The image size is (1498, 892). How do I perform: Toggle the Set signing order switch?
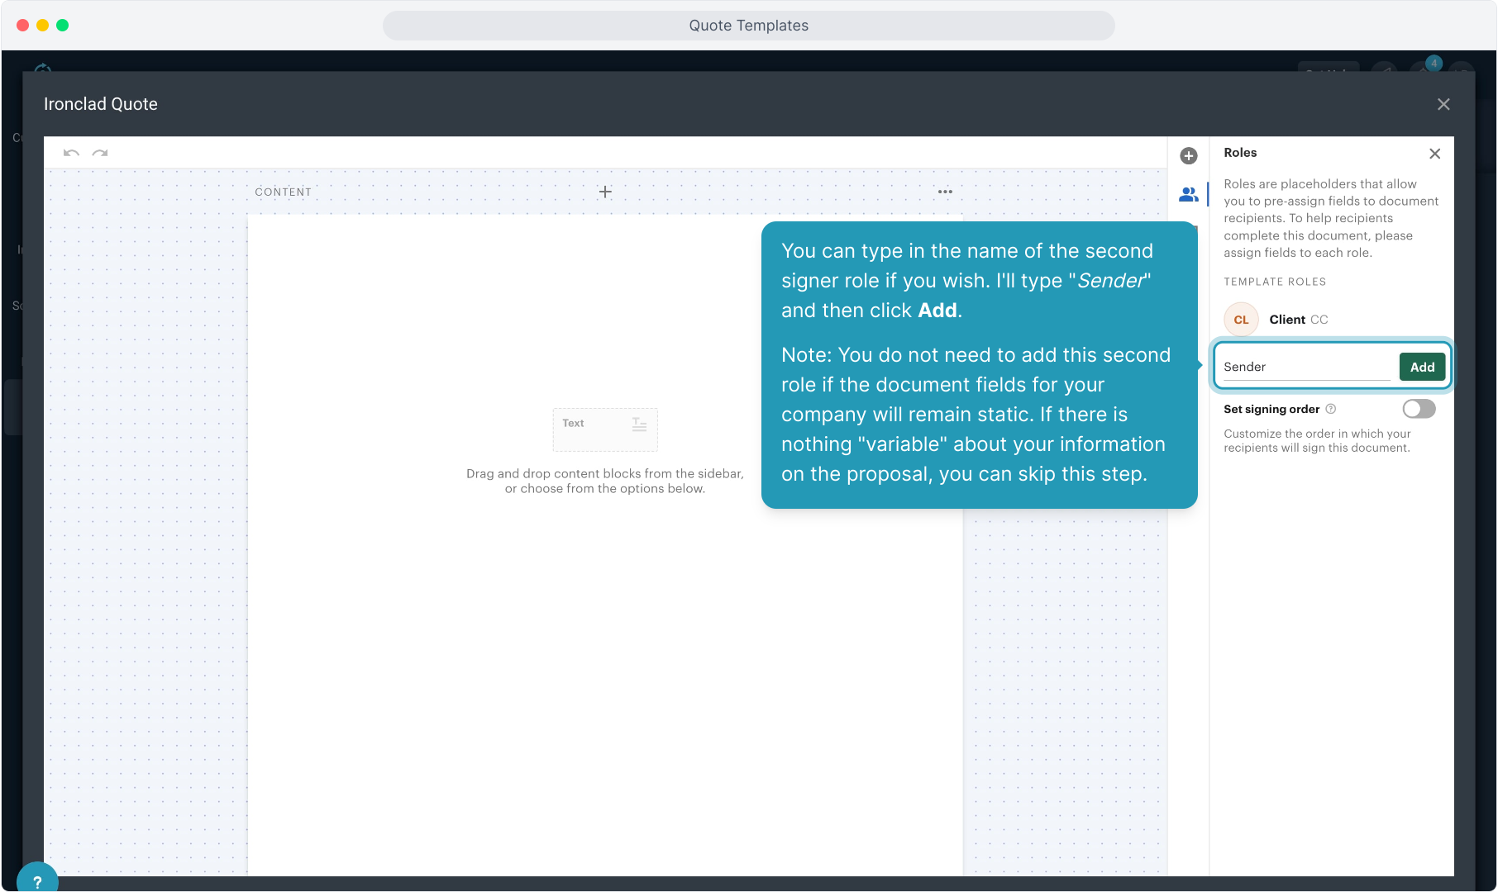(x=1419, y=409)
